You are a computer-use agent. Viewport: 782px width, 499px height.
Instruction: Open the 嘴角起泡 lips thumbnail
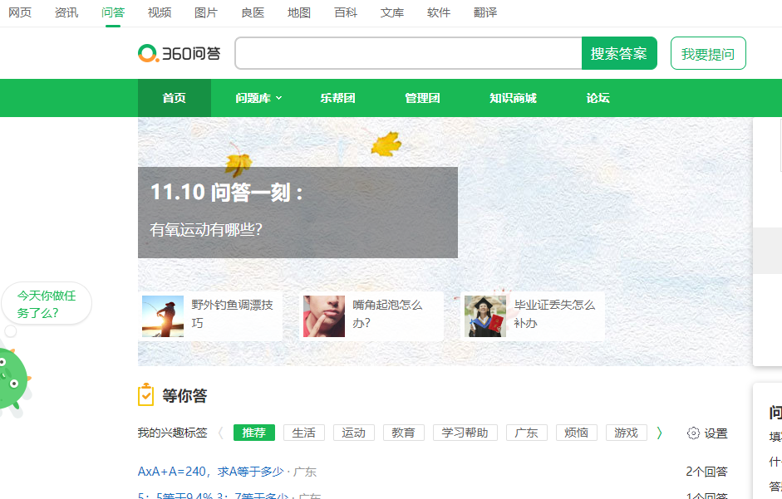click(x=324, y=316)
